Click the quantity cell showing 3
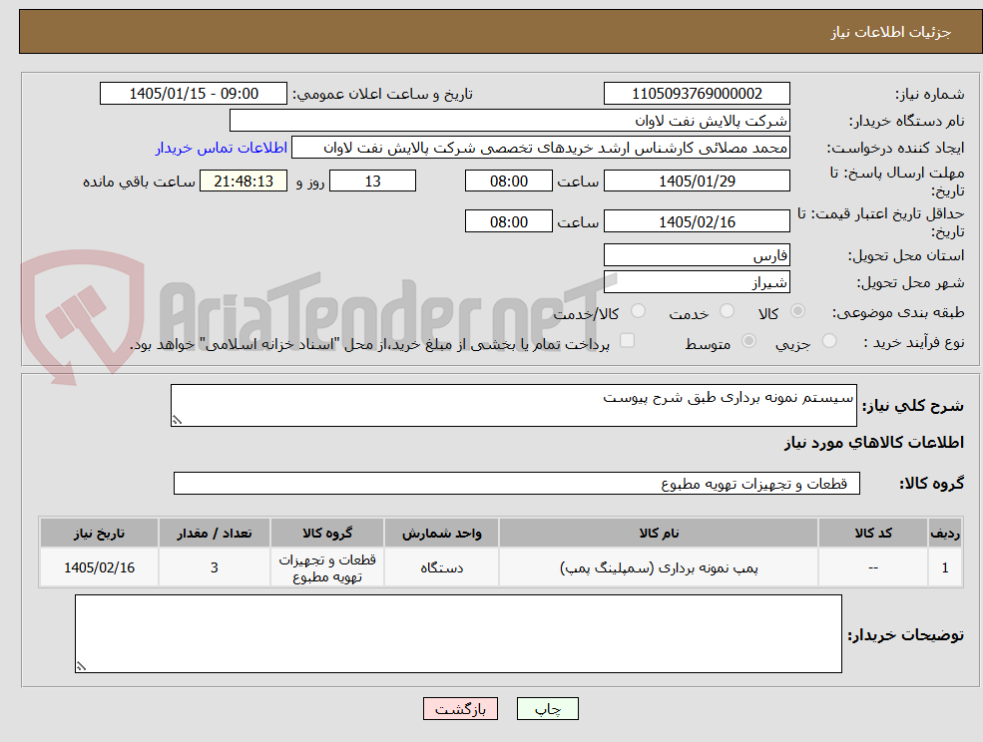 click(215, 567)
